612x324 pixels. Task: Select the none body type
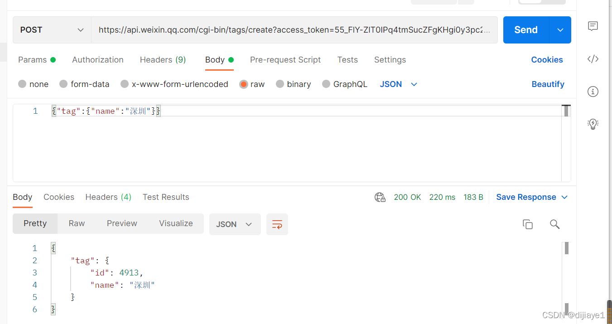(x=34, y=84)
